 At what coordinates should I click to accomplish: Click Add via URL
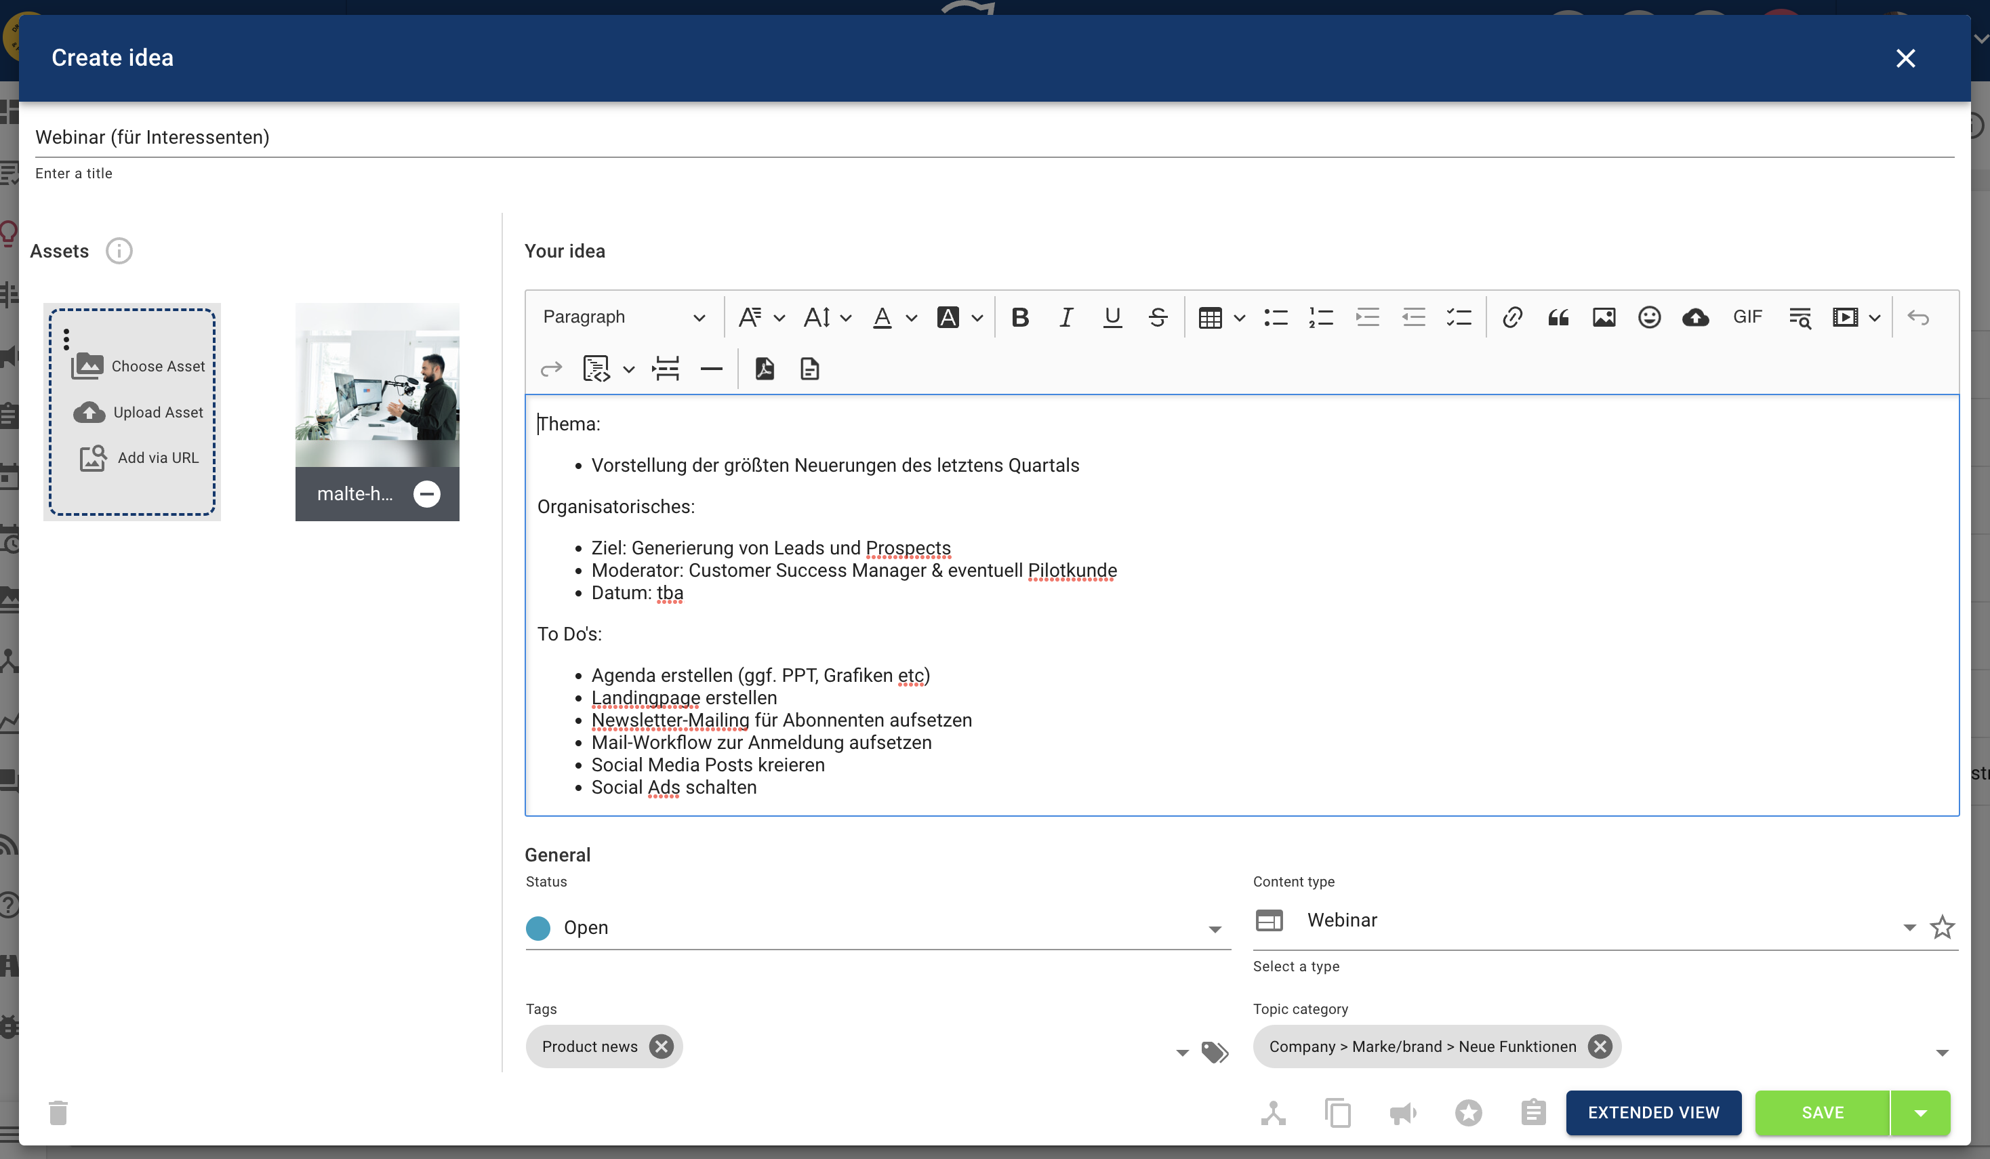tap(139, 458)
